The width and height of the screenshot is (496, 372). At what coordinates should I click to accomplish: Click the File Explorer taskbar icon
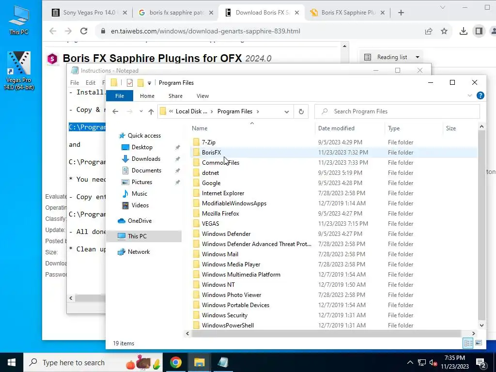[199, 362]
